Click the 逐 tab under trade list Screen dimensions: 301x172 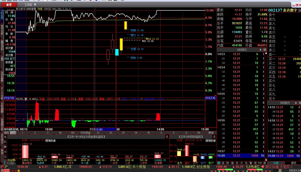tap(223, 163)
